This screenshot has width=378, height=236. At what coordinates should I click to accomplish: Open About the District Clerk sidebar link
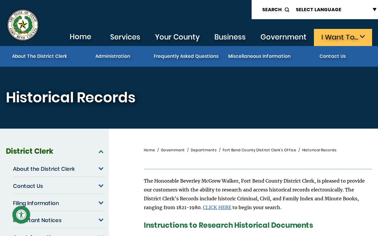click(44, 169)
